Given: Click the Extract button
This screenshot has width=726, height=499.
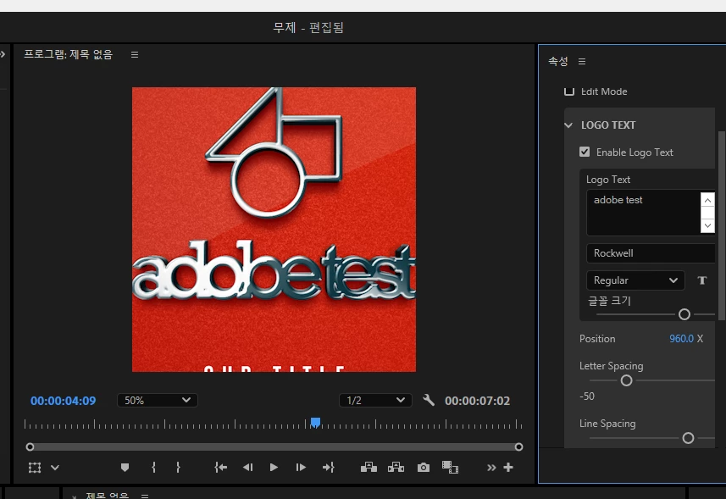Looking at the screenshot, I should [x=396, y=468].
